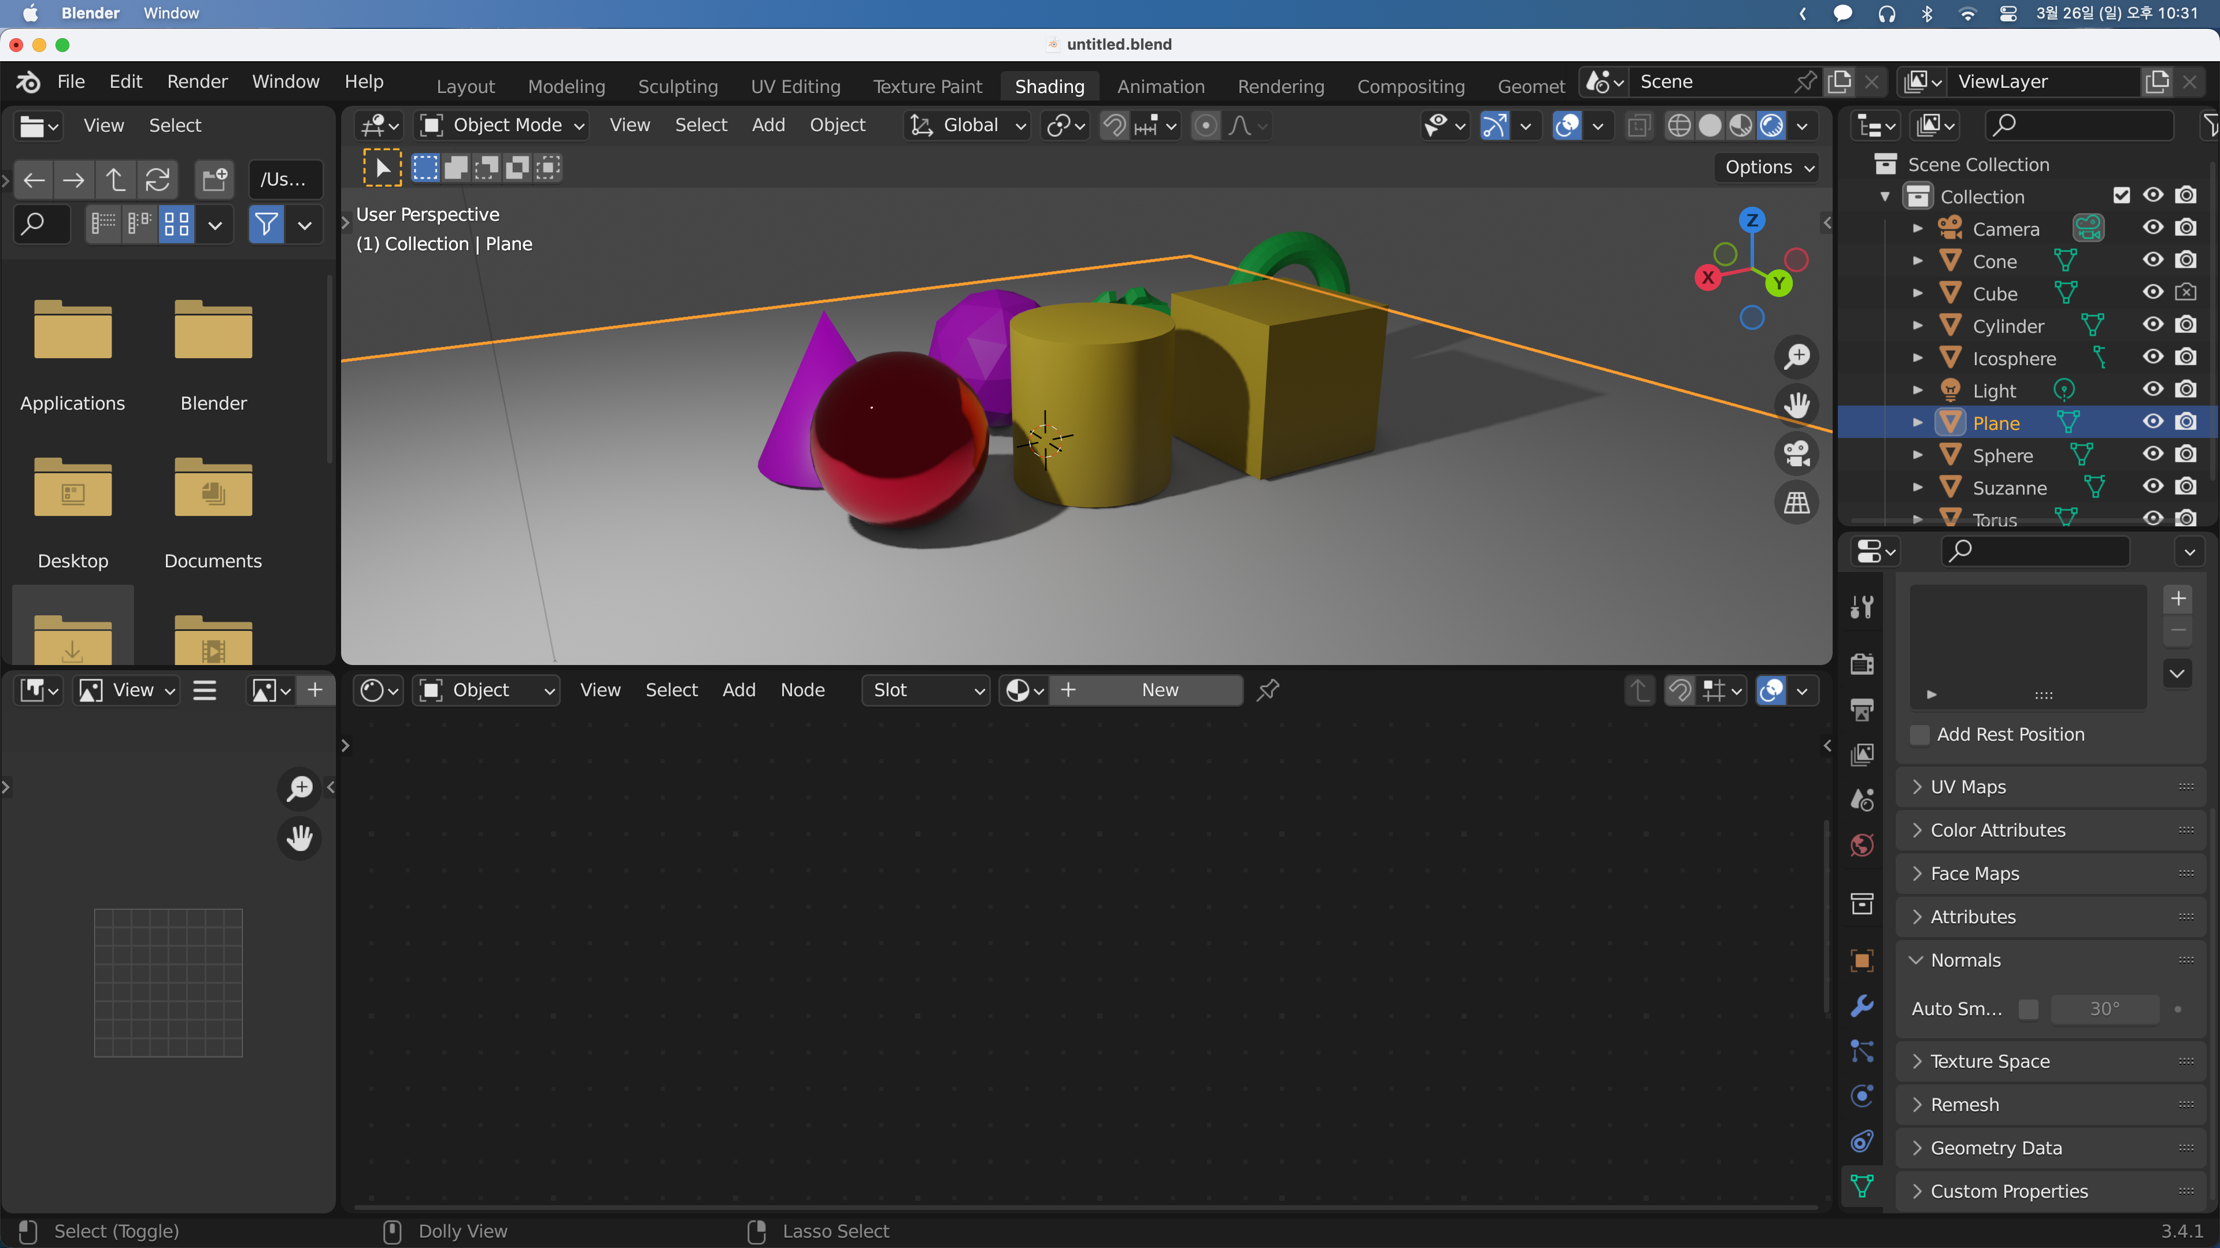Click the viewport zoom magnifier icon

[x=1797, y=356]
